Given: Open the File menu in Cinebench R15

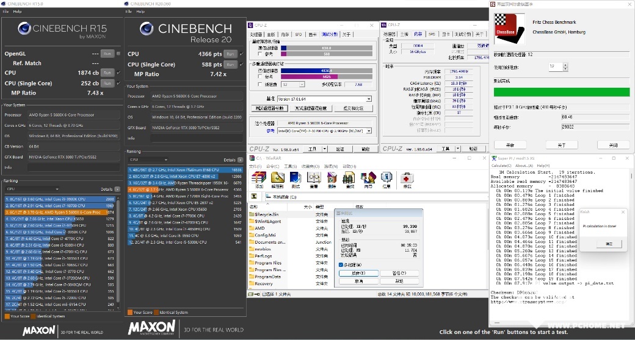Looking at the screenshot, I should [x=5, y=12].
